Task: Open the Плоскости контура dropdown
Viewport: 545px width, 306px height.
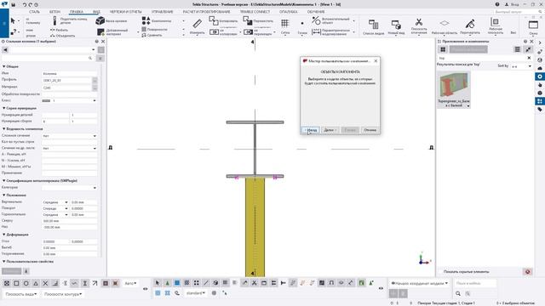Action: pos(63,294)
